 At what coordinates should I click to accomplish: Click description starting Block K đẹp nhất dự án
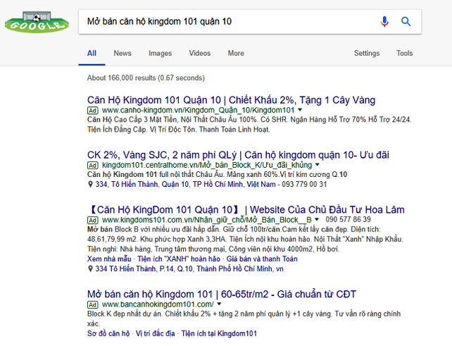coord(244,319)
